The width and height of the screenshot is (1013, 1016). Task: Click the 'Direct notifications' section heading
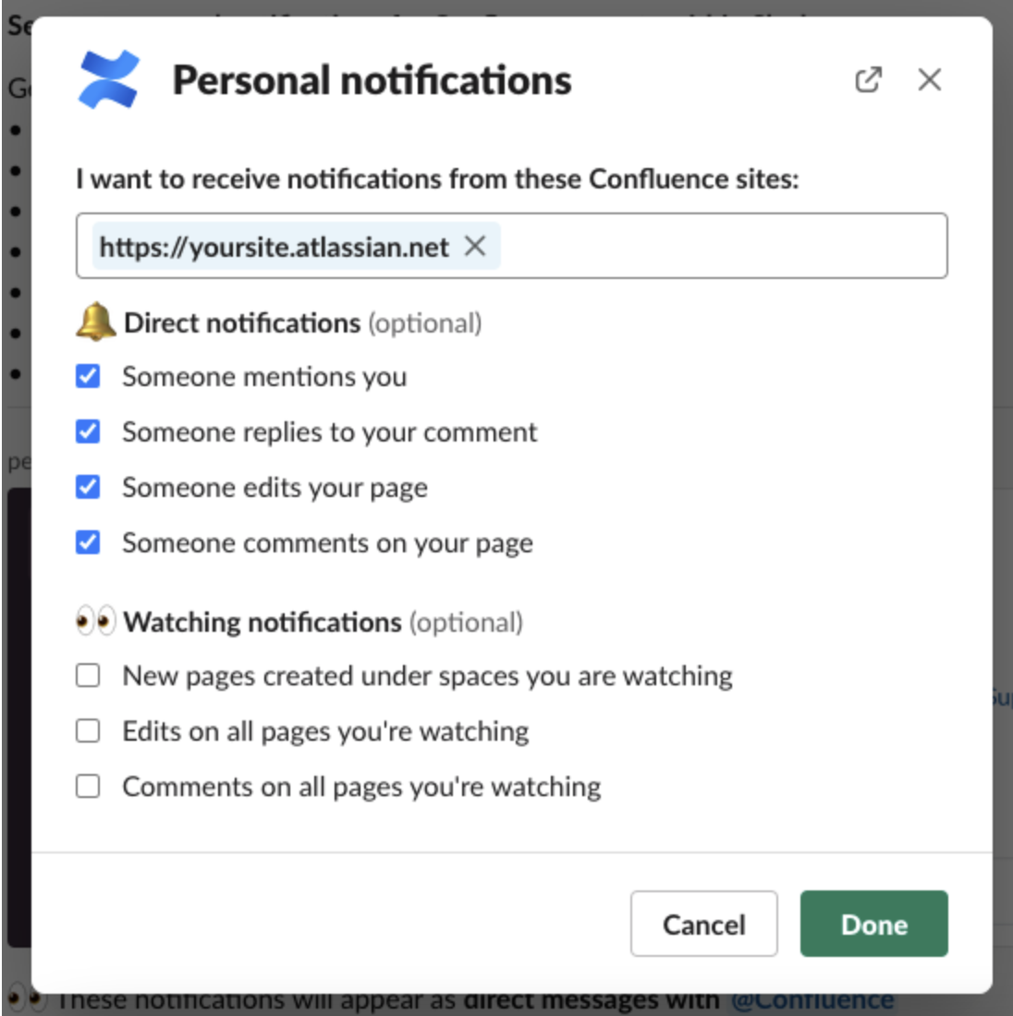click(x=242, y=322)
